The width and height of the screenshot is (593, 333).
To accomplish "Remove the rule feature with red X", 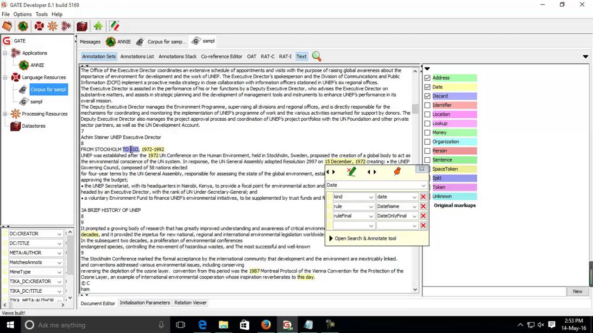I will 423,206.
